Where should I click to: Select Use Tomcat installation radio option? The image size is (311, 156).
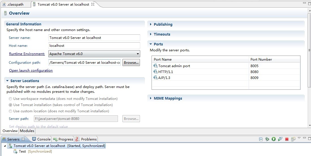pyautogui.click(x=10, y=105)
